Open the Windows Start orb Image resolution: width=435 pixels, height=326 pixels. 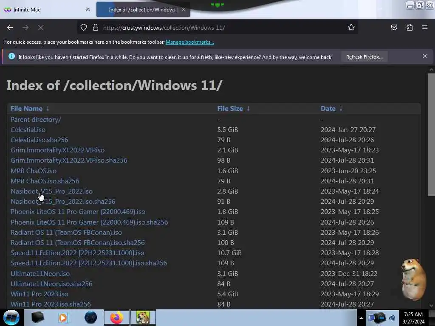[x=11, y=318]
